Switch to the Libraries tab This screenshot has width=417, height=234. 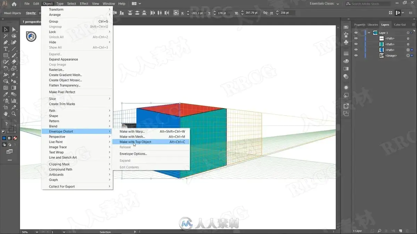373,25
